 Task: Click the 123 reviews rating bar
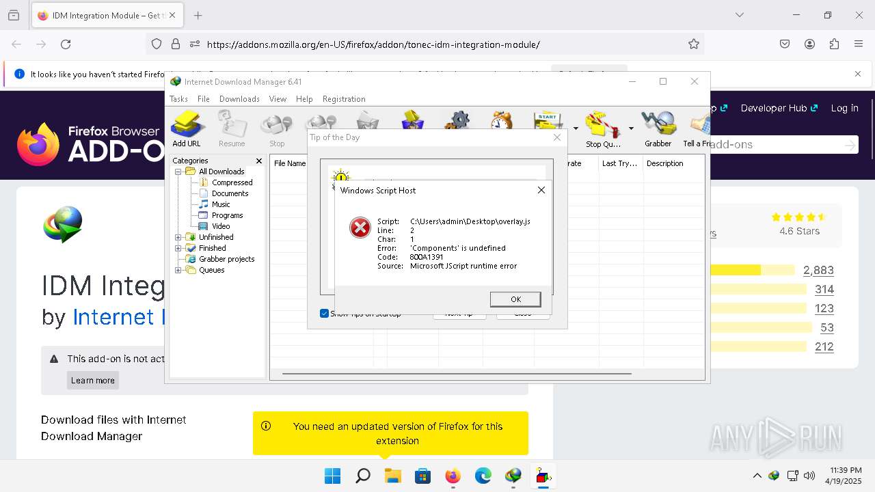[758, 308]
